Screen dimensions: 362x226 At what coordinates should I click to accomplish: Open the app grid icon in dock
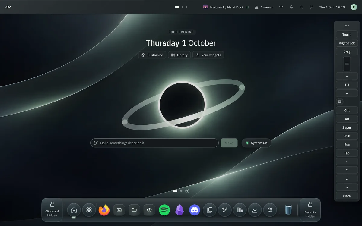89,210
